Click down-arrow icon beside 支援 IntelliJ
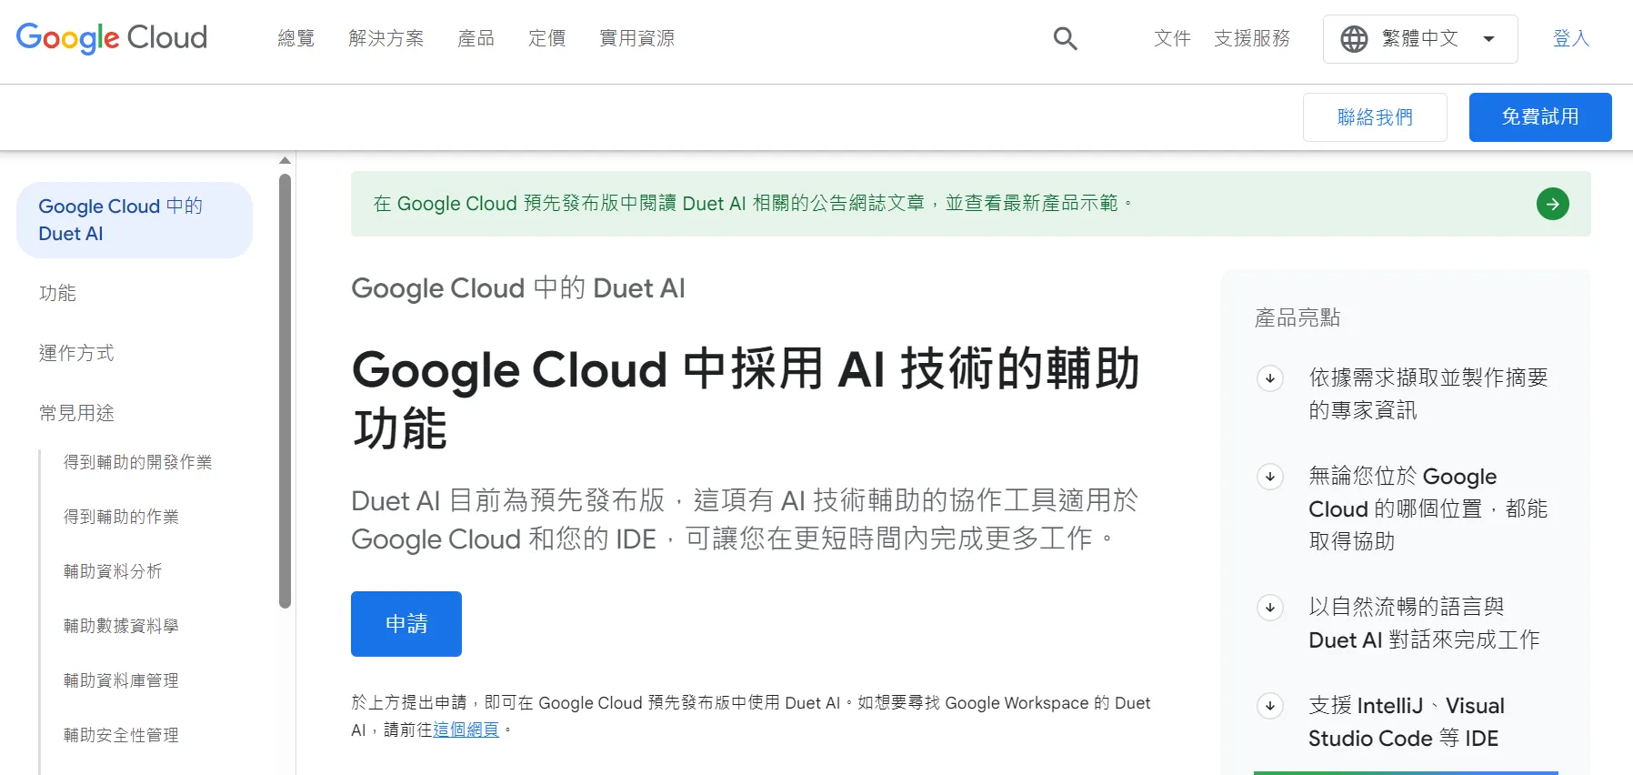This screenshot has width=1633, height=775. tap(1270, 706)
